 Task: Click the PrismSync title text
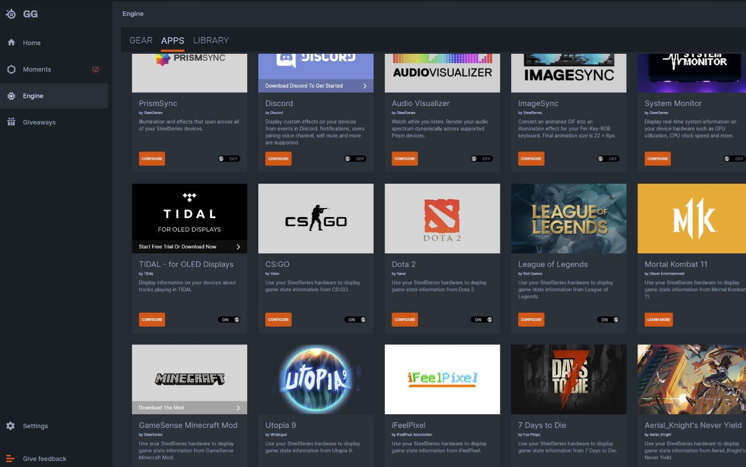[158, 104]
